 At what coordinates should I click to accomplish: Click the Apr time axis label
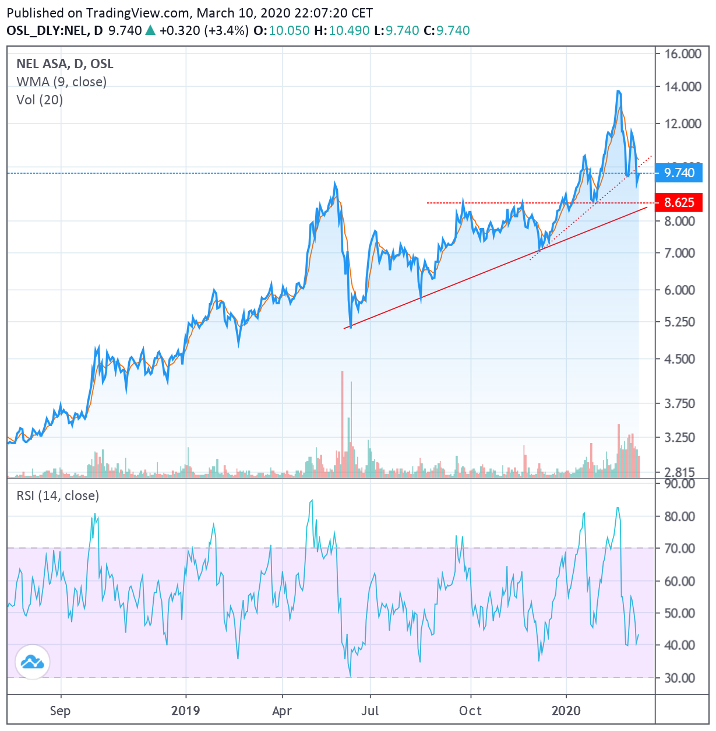282,711
